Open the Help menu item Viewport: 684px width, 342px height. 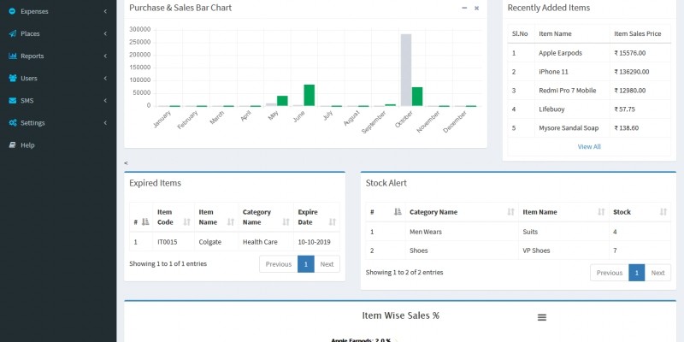(x=58, y=144)
